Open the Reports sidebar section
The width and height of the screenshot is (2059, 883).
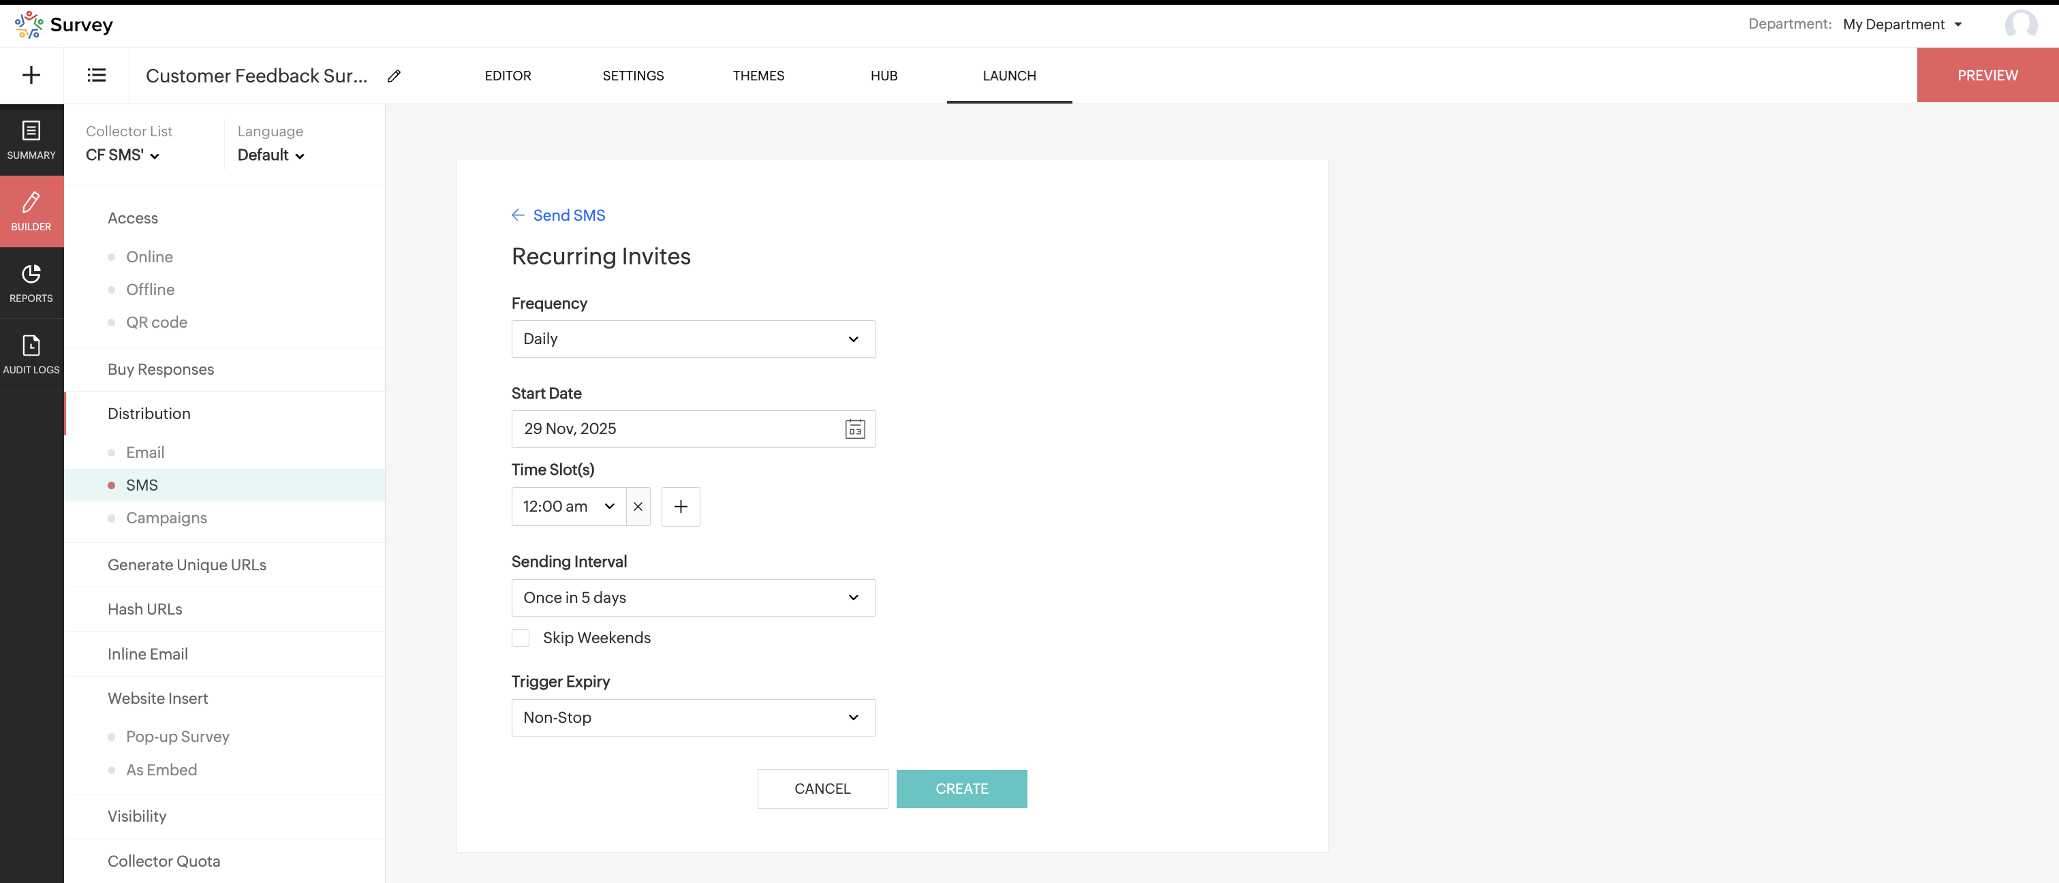pyautogui.click(x=31, y=283)
